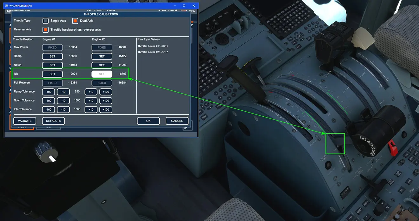
Task: Click SET for Notch Engine #2
Action: (102, 65)
